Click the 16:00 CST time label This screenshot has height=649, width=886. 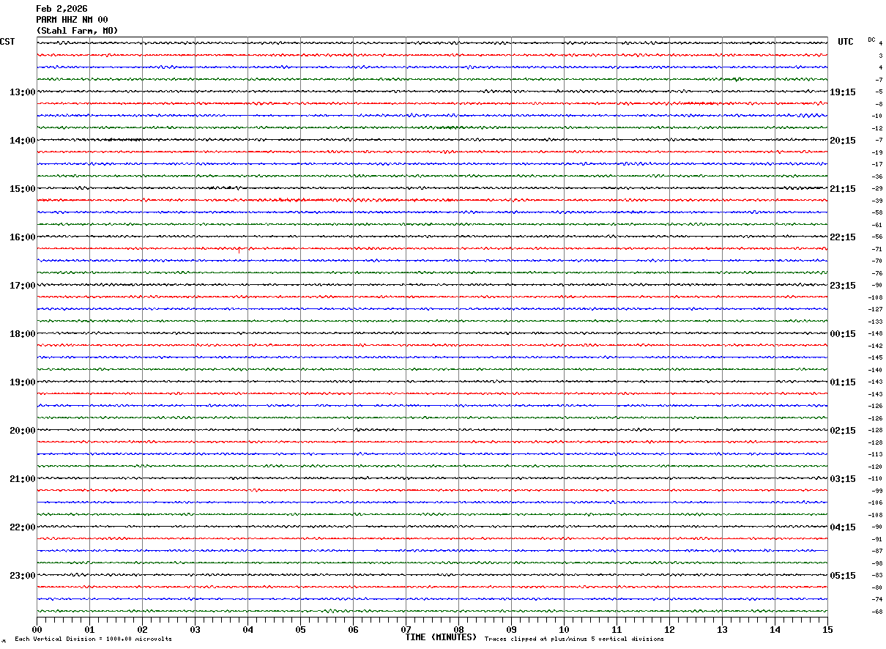coord(22,237)
